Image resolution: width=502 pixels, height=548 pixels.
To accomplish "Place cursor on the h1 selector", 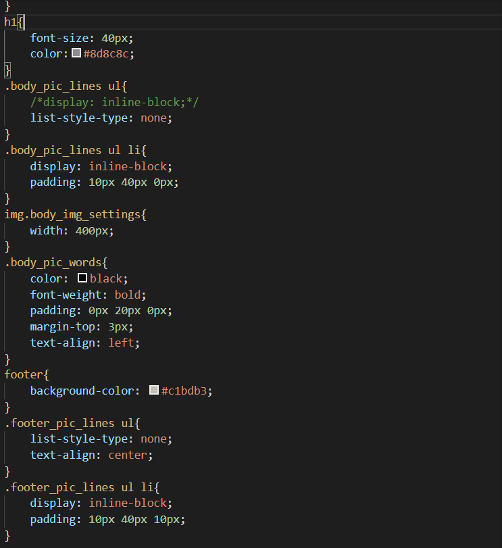I will click(x=10, y=22).
